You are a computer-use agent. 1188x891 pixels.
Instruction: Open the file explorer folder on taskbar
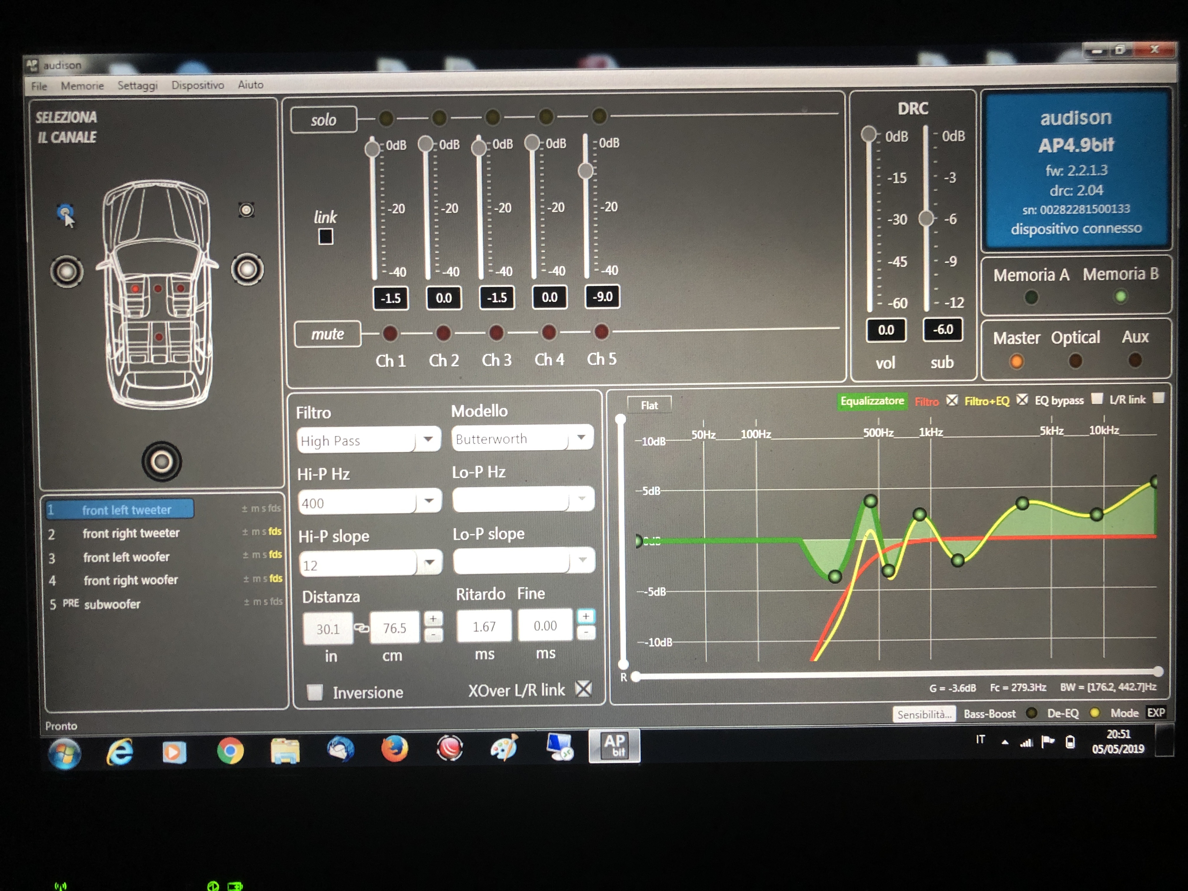point(285,750)
